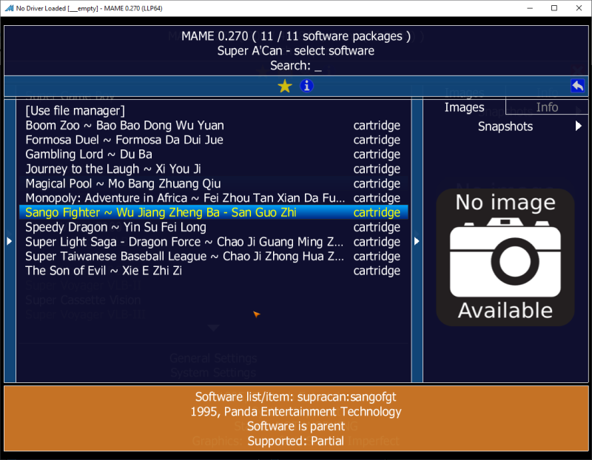Viewport: 592px width, 460px height.
Task: Select Monopoly: Adventure in Africa entry
Action: click(213, 197)
